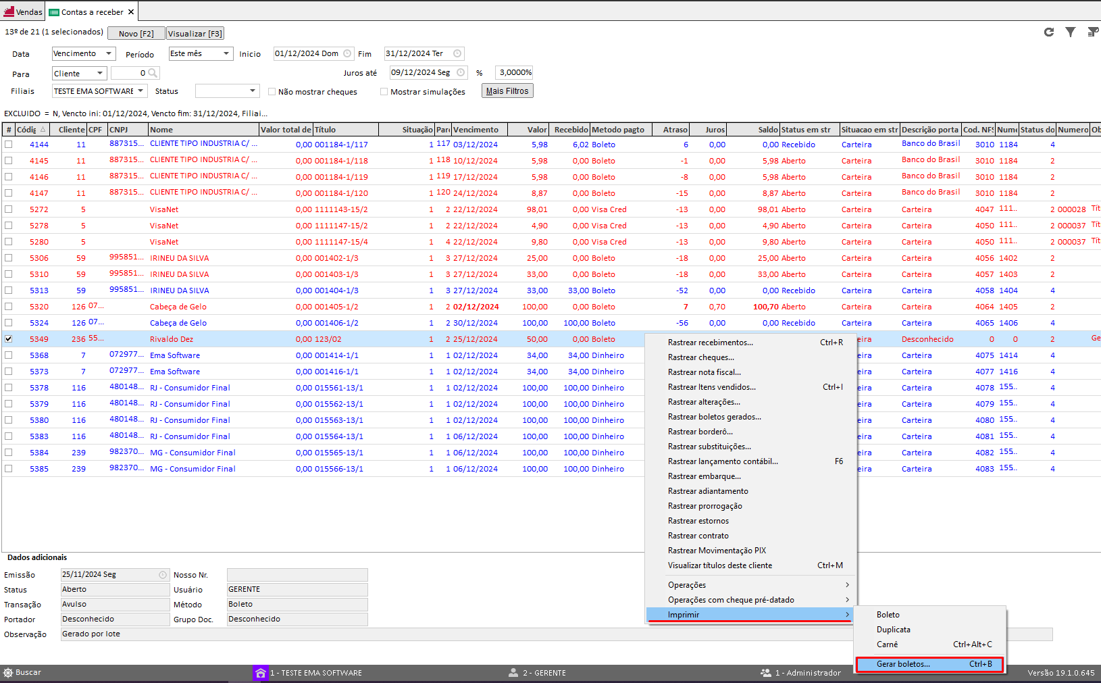The width and height of the screenshot is (1101, 683).
Task: Sort by the Códig column header
Action: click(x=31, y=130)
